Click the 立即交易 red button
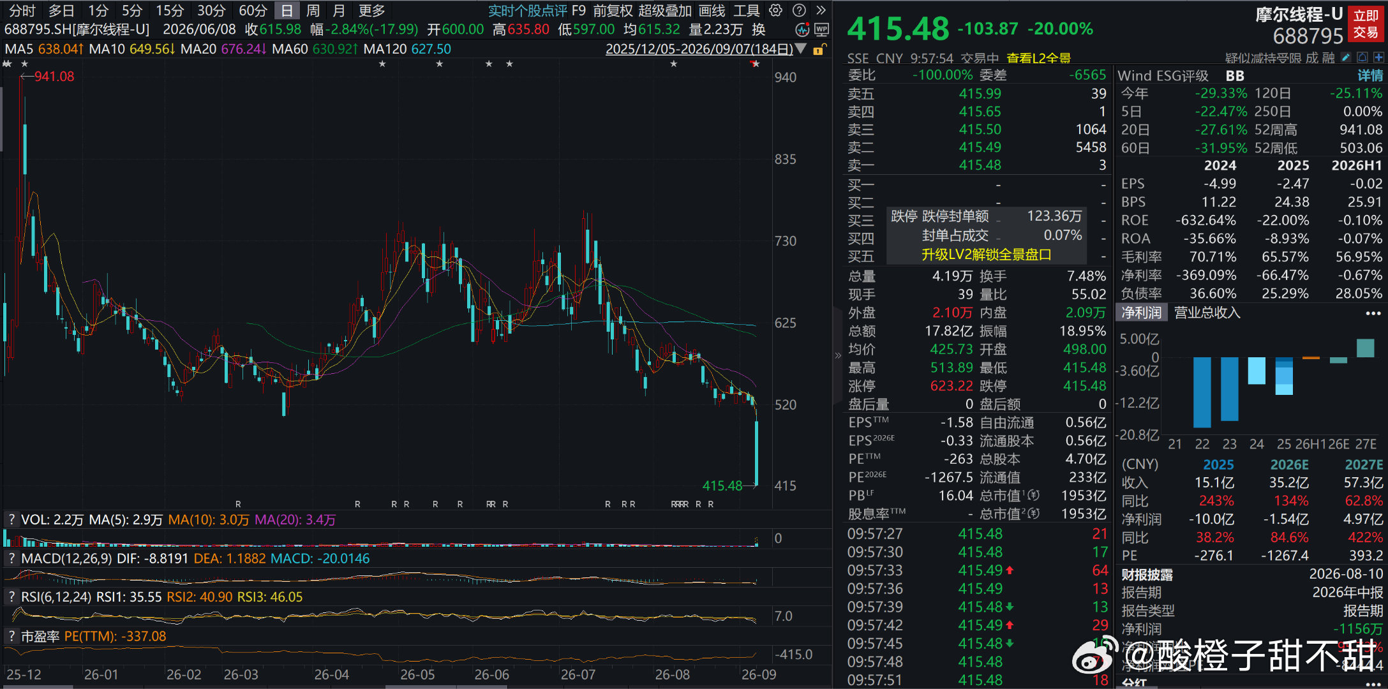 click(x=1366, y=24)
